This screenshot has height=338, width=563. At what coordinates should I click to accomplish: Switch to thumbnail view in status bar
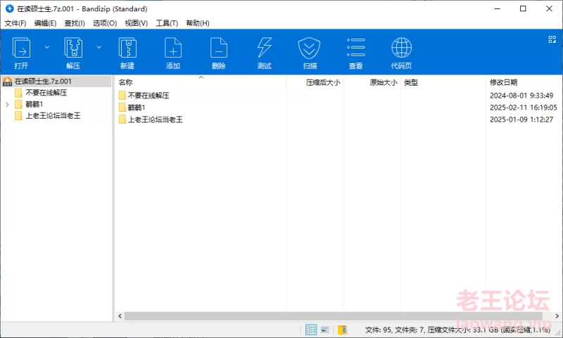pyautogui.click(x=325, y=330)
